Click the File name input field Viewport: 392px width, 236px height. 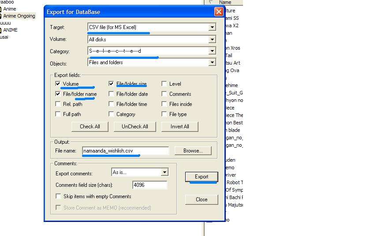tap(126, 151)
